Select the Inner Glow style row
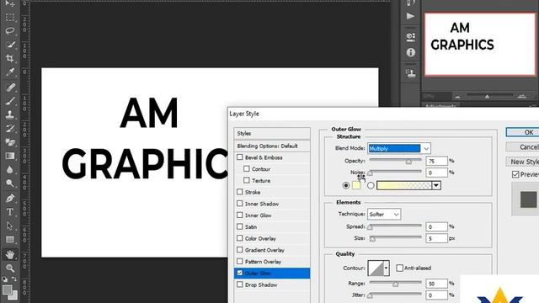 pos(272,215)
